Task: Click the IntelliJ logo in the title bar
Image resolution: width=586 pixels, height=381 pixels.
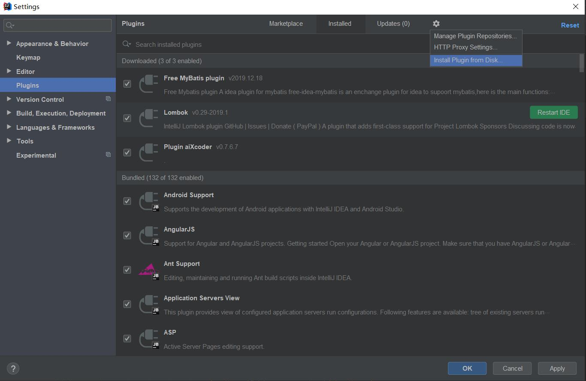Action: click(7, 6)
